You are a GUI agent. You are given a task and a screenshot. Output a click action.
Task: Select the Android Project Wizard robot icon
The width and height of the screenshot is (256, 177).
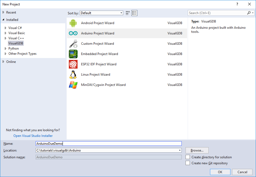point(73,23)
